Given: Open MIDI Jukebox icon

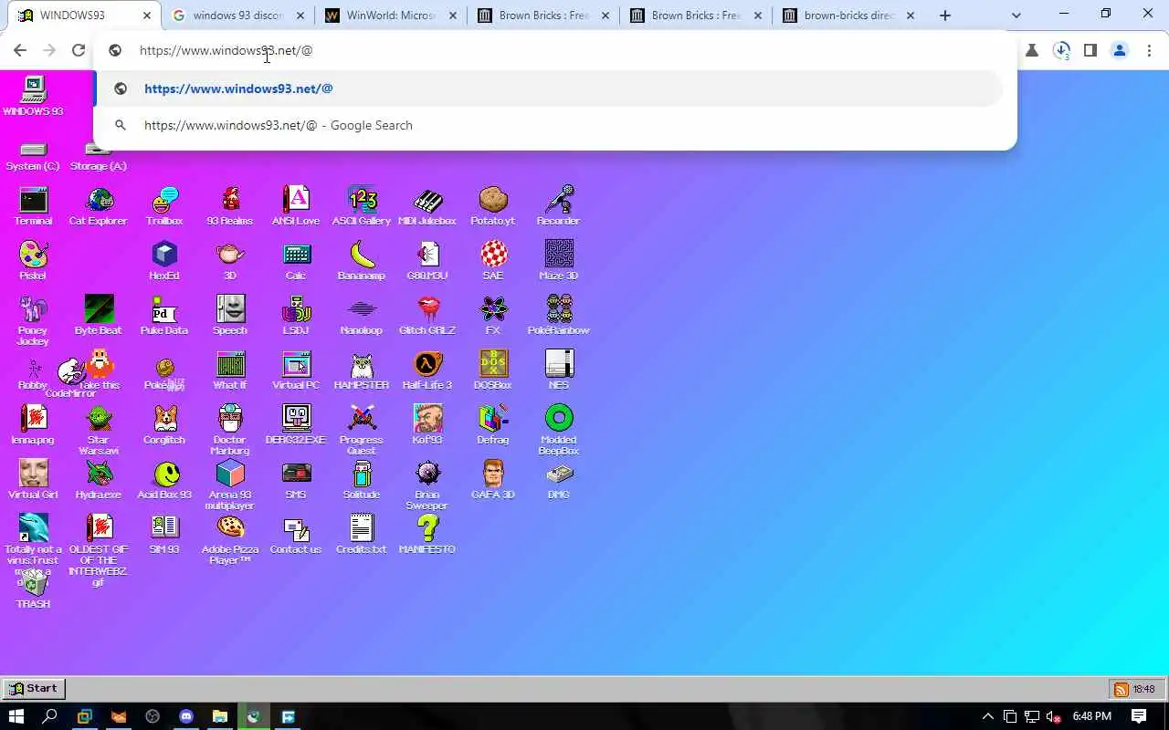Looking at the screenshot, I should click(427, 206).
